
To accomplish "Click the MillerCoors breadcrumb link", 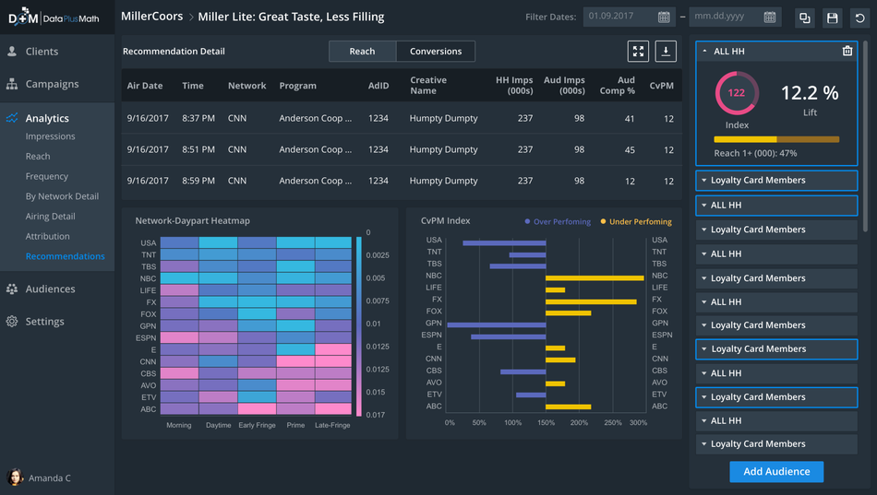I will click(x=151, y=17).
